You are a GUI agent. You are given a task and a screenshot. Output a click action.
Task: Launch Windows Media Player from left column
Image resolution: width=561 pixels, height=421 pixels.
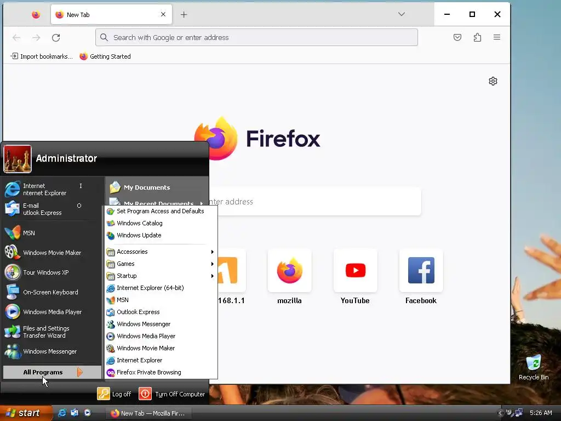[x=53, y=312]
